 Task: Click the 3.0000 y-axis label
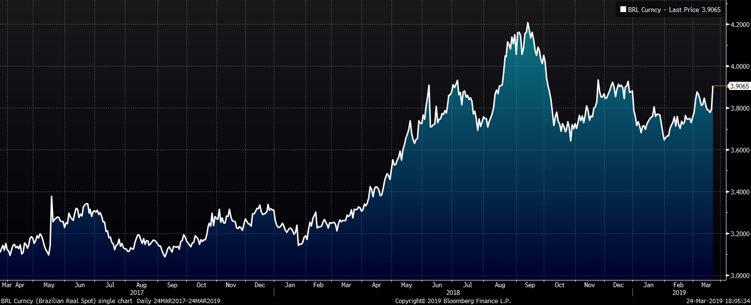739,276
